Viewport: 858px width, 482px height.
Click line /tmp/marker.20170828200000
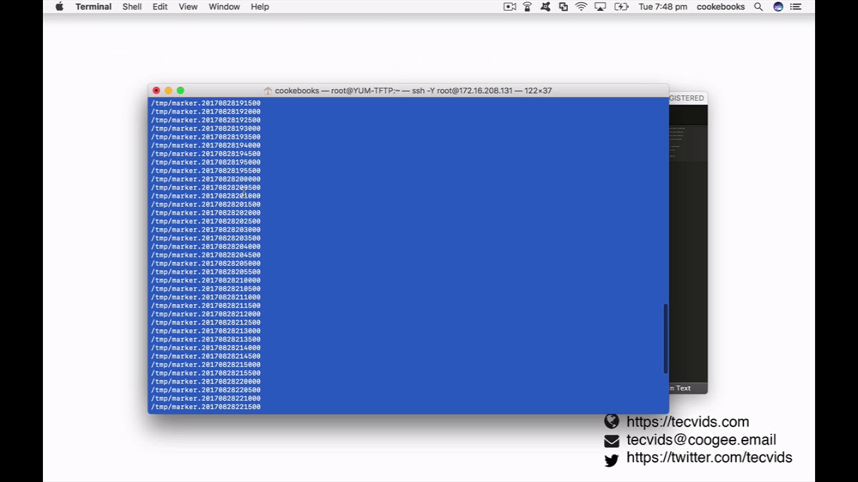(x=206, y=179)
